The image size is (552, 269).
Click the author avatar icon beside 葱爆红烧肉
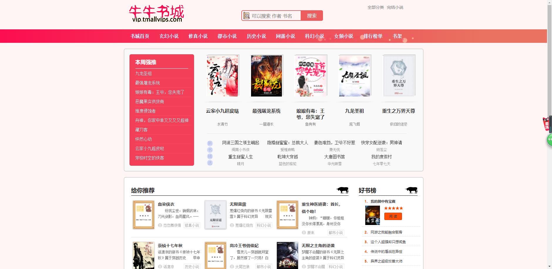point(232,225)
